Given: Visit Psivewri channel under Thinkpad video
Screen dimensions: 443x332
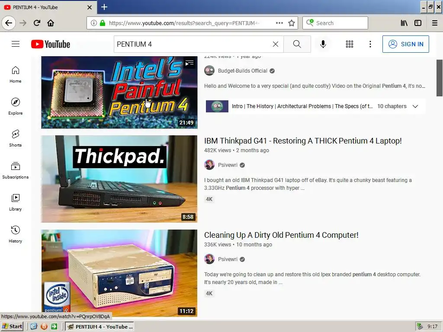Looking at the screenshot, I should [x=228, y=165].
